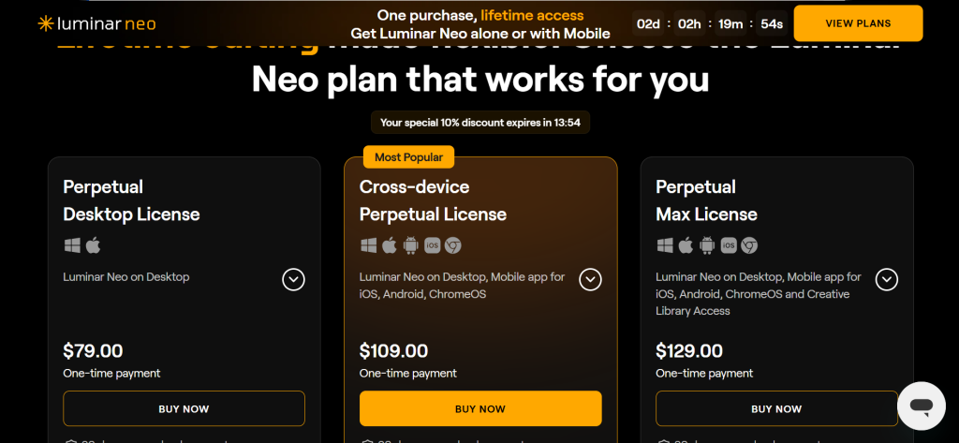
Task: Buy the $129.00 Max License
Action: (776, 408)
